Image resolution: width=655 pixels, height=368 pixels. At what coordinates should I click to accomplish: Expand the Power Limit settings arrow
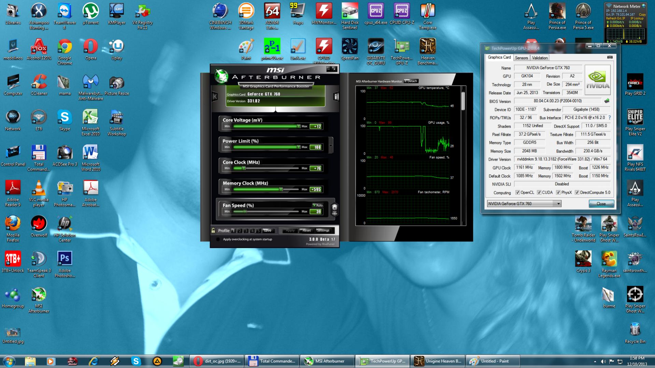click(330, 146)
